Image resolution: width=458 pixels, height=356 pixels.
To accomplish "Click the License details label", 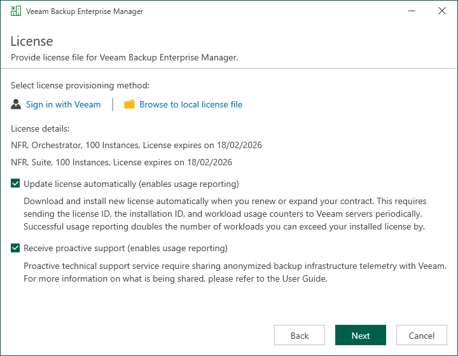I will (x=40, y=128).
